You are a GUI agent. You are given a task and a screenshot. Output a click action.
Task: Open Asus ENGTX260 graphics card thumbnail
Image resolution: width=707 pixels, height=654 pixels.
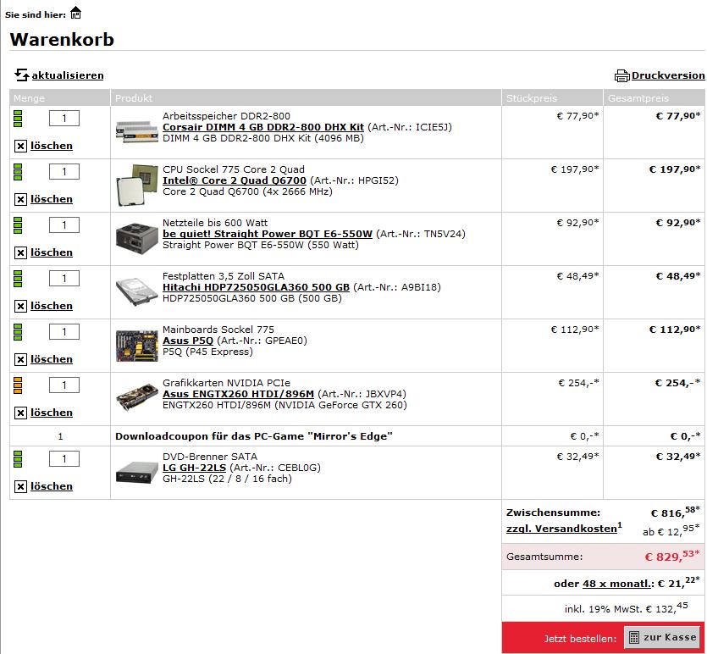pyautogui.click(x=136, y=397)
